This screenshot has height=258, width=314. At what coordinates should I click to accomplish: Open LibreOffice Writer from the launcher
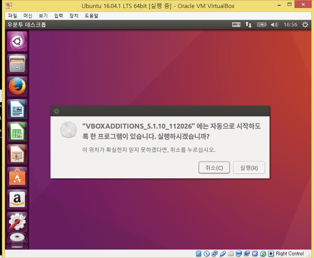click(17, 109)
